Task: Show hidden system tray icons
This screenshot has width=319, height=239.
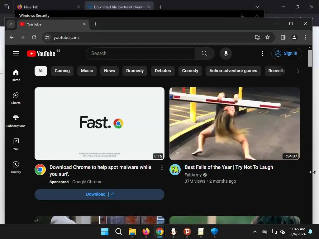Action: [255, 232]
